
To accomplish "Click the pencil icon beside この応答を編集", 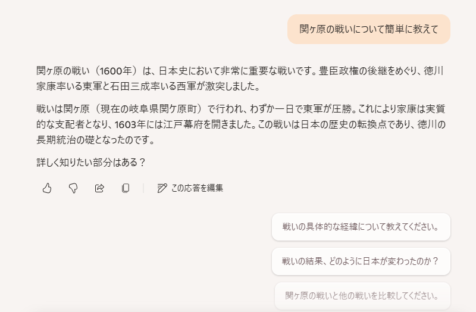I will point(162,188).
